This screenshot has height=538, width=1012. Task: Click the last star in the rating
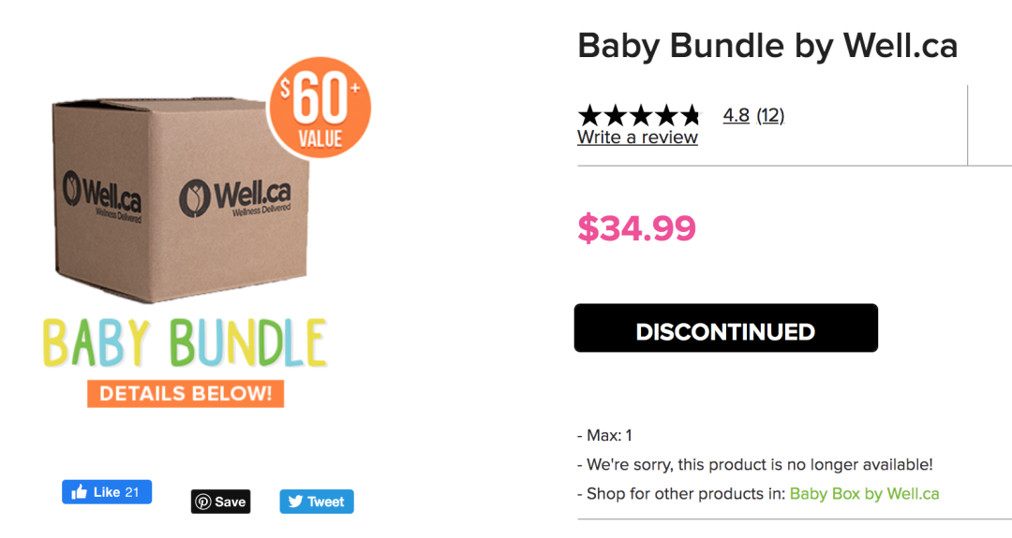coord(690,116)
